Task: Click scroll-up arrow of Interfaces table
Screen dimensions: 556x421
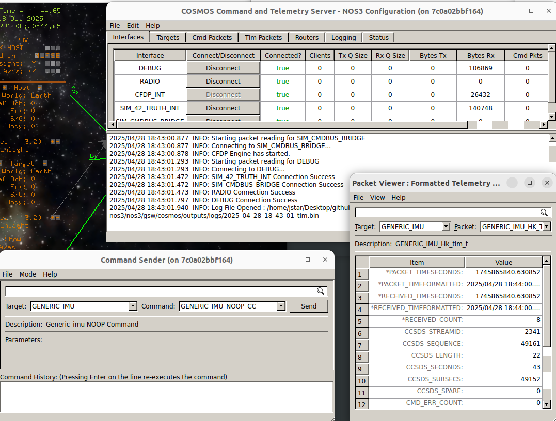Action: (551, 47)
